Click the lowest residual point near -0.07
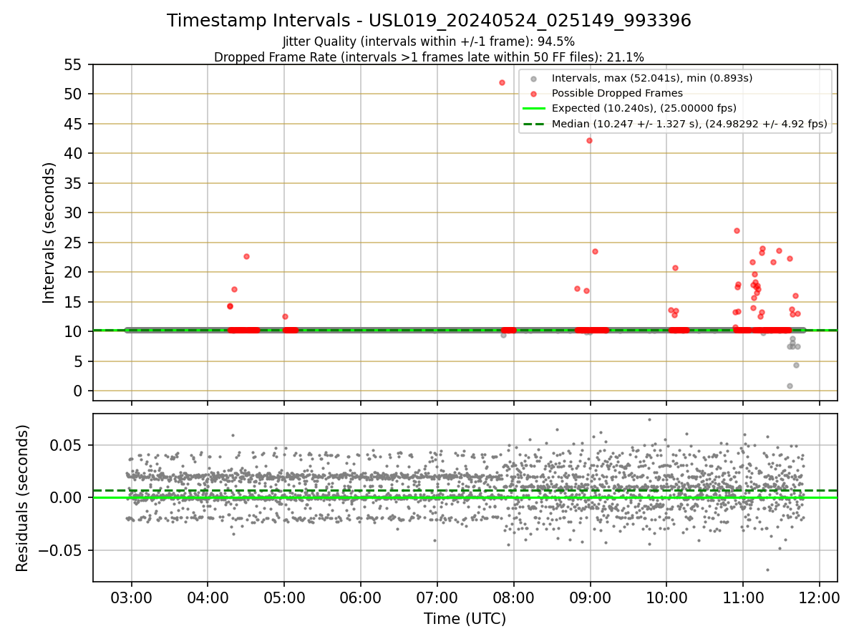The image size is (859, 644). click(x=767, y=570)
